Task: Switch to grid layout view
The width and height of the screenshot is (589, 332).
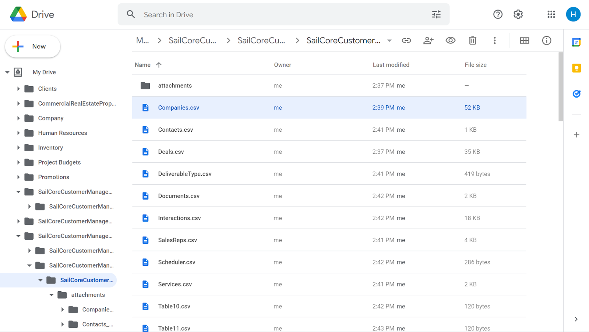Action: coord(524,40)
